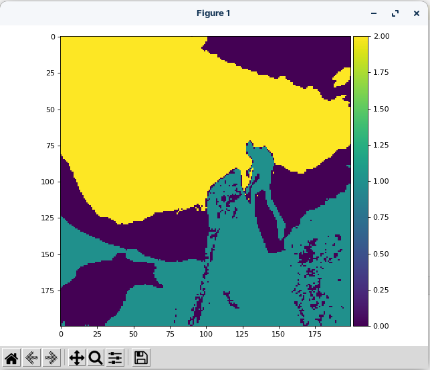Go back to the previous view
430x370 pixels.
point(31,358)
